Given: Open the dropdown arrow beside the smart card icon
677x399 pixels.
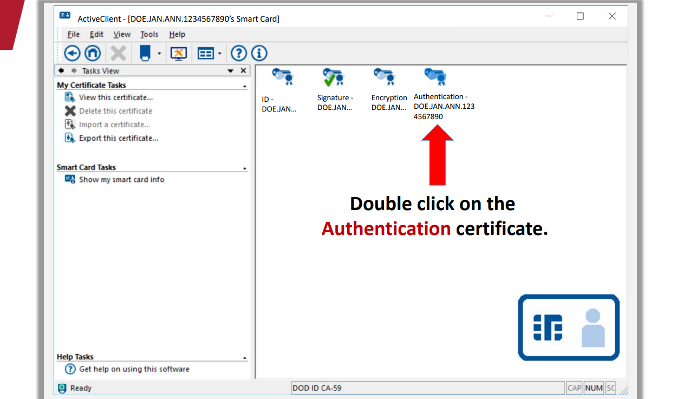Looking at the screenshot, I should (x=159, y=53).
